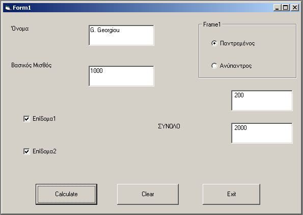The image size is (303, 215).
Task: Click the text box showing 200
Action: click(x=262, y=100)
